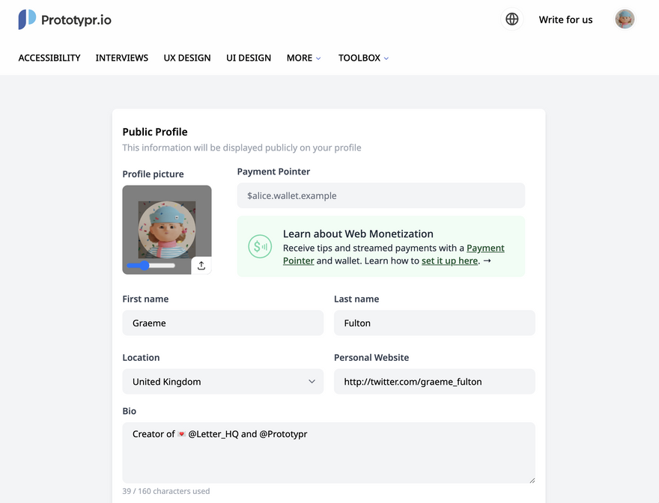Viewport: 659px width, 503px height.
Task: Open the globe language selector
Action: [512, 19]
